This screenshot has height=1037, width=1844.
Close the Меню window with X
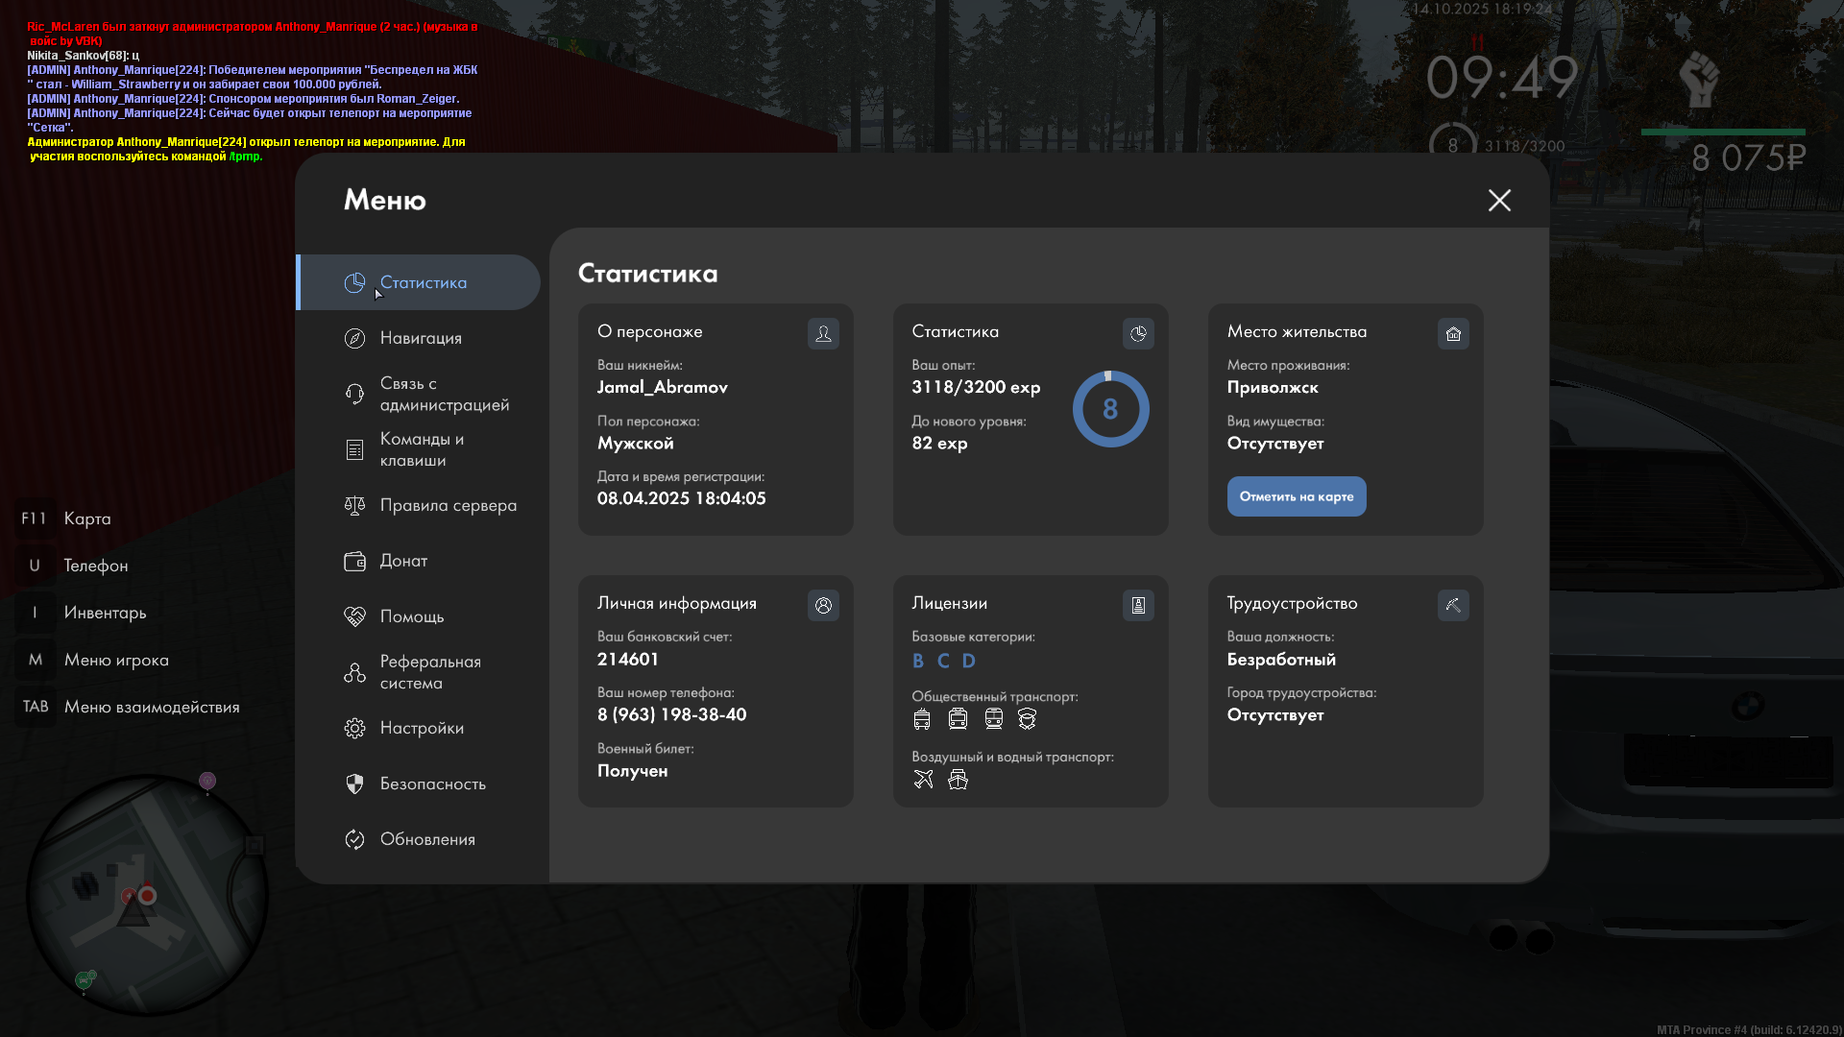(1499, 200)
